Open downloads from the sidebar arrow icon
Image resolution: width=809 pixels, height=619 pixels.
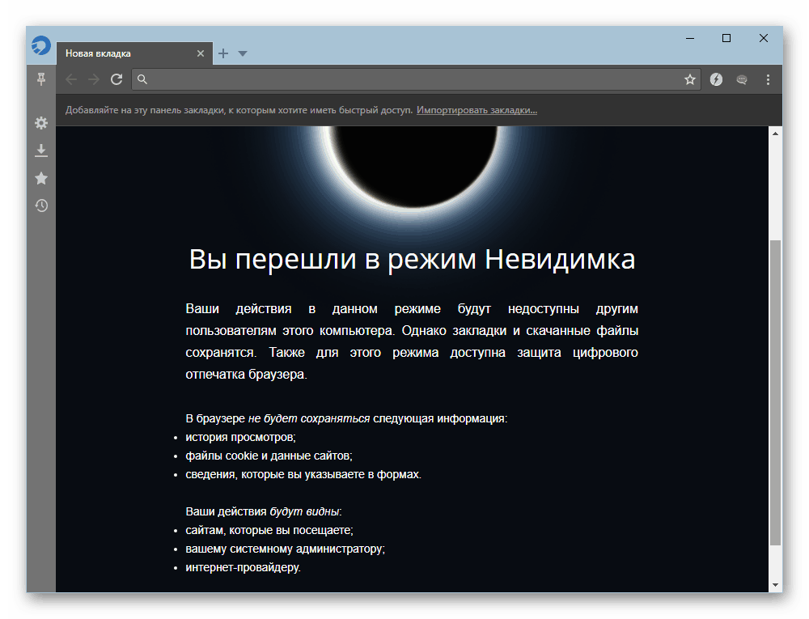coord(41,151)
